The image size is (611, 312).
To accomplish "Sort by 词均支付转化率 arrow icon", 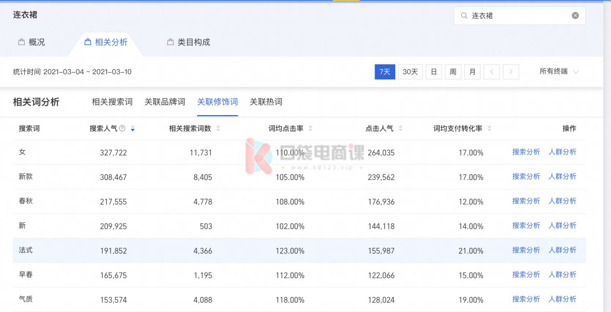I will coord(490,129).
